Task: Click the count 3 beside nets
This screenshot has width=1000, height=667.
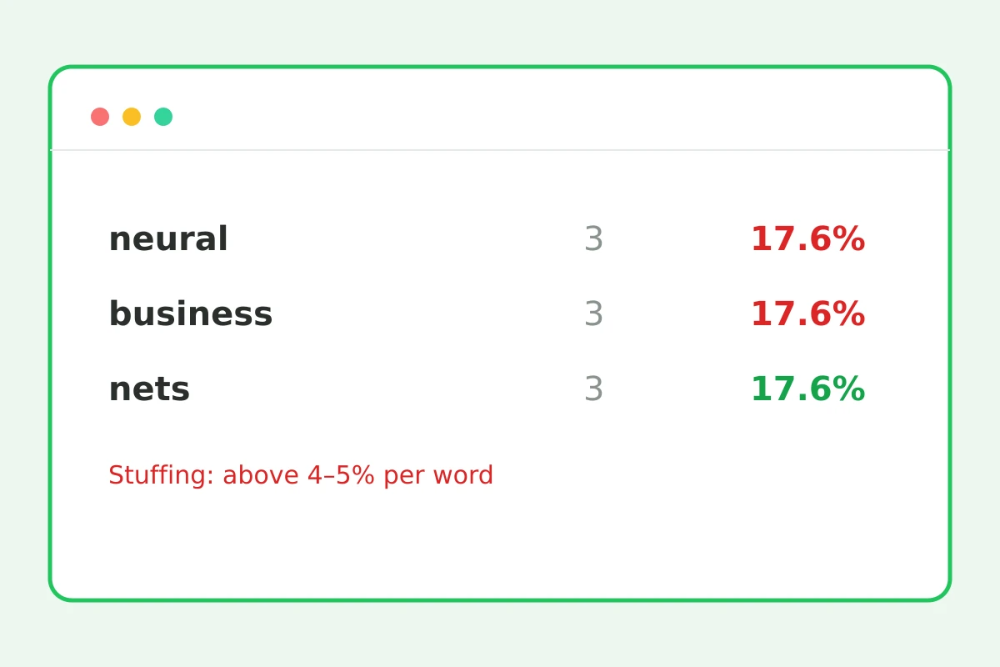Action: point(593,390)
